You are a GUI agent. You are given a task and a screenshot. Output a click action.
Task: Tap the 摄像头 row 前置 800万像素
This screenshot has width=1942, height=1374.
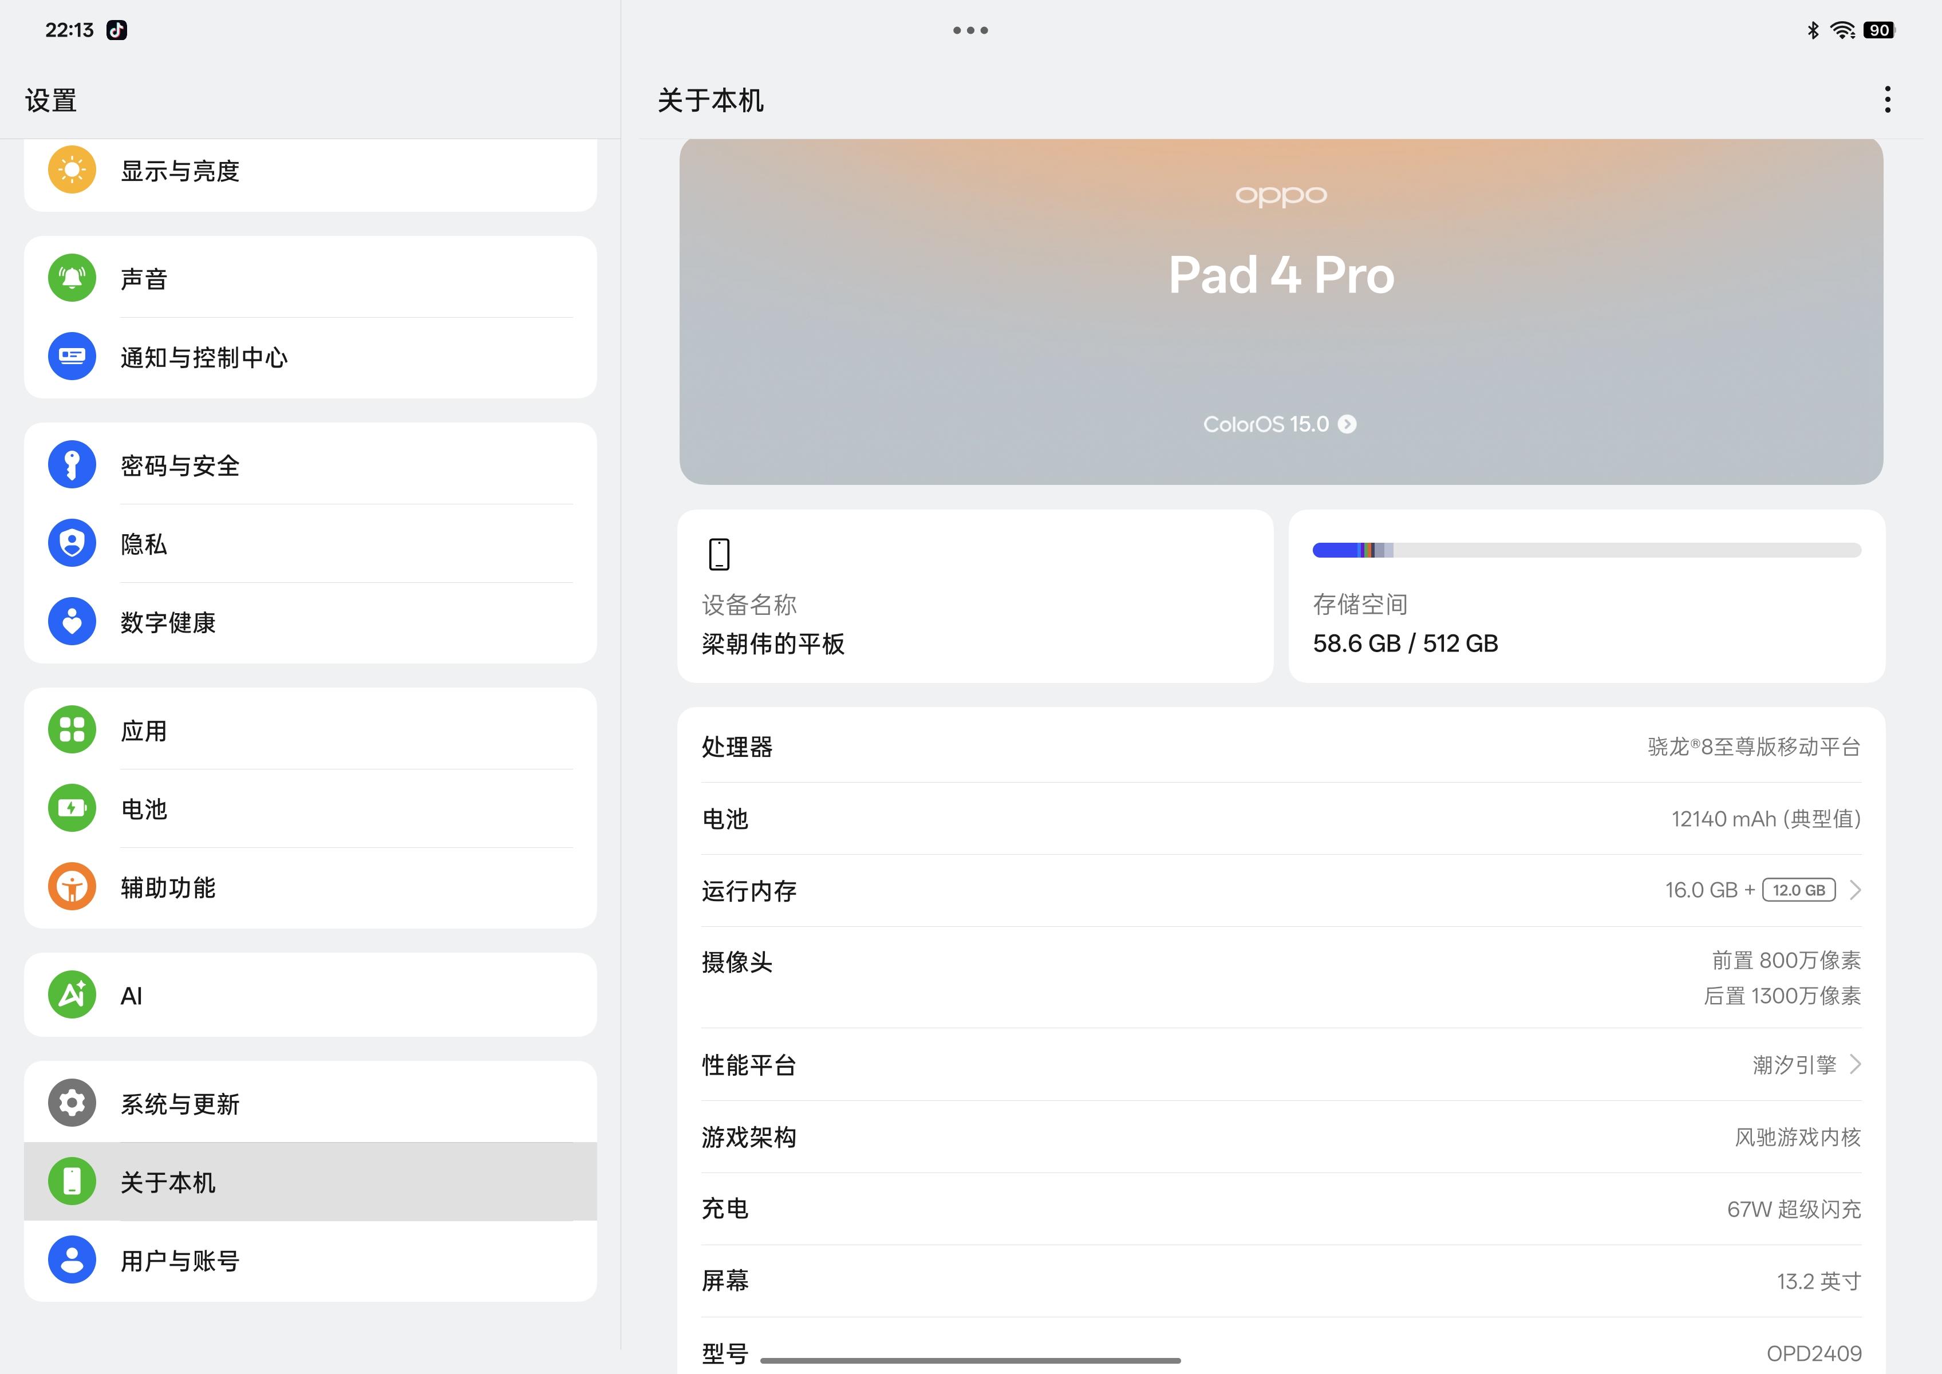(1281, 977)
